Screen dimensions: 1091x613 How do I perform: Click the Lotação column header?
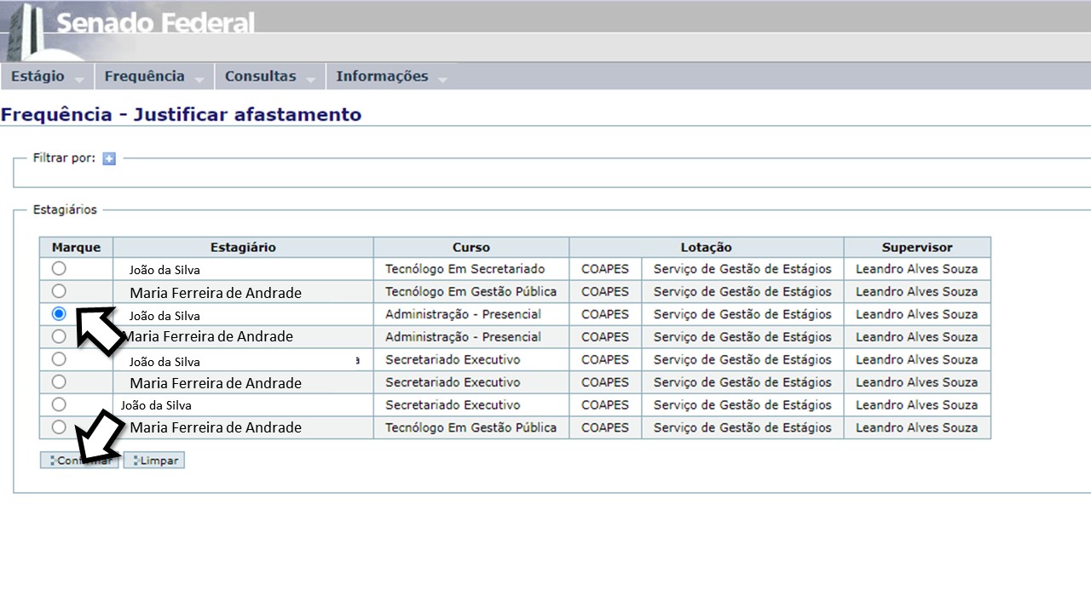[706, 247]
